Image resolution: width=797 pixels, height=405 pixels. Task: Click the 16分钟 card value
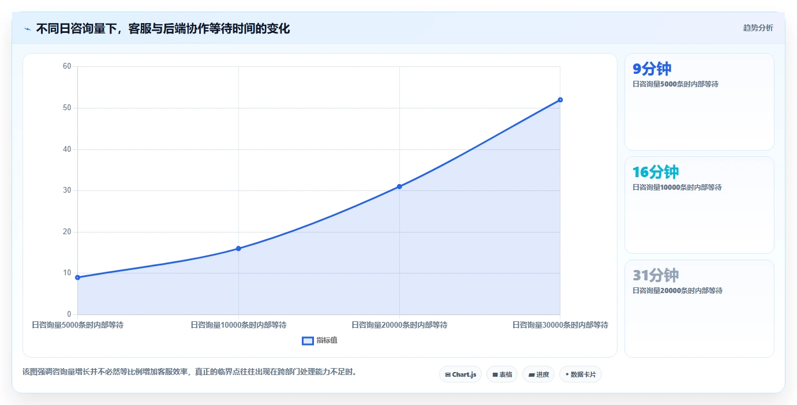coord(656,172)
